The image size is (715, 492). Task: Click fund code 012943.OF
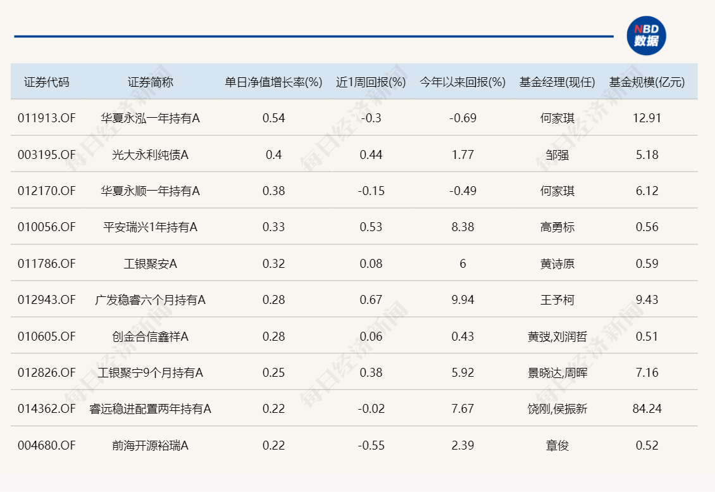47,300
